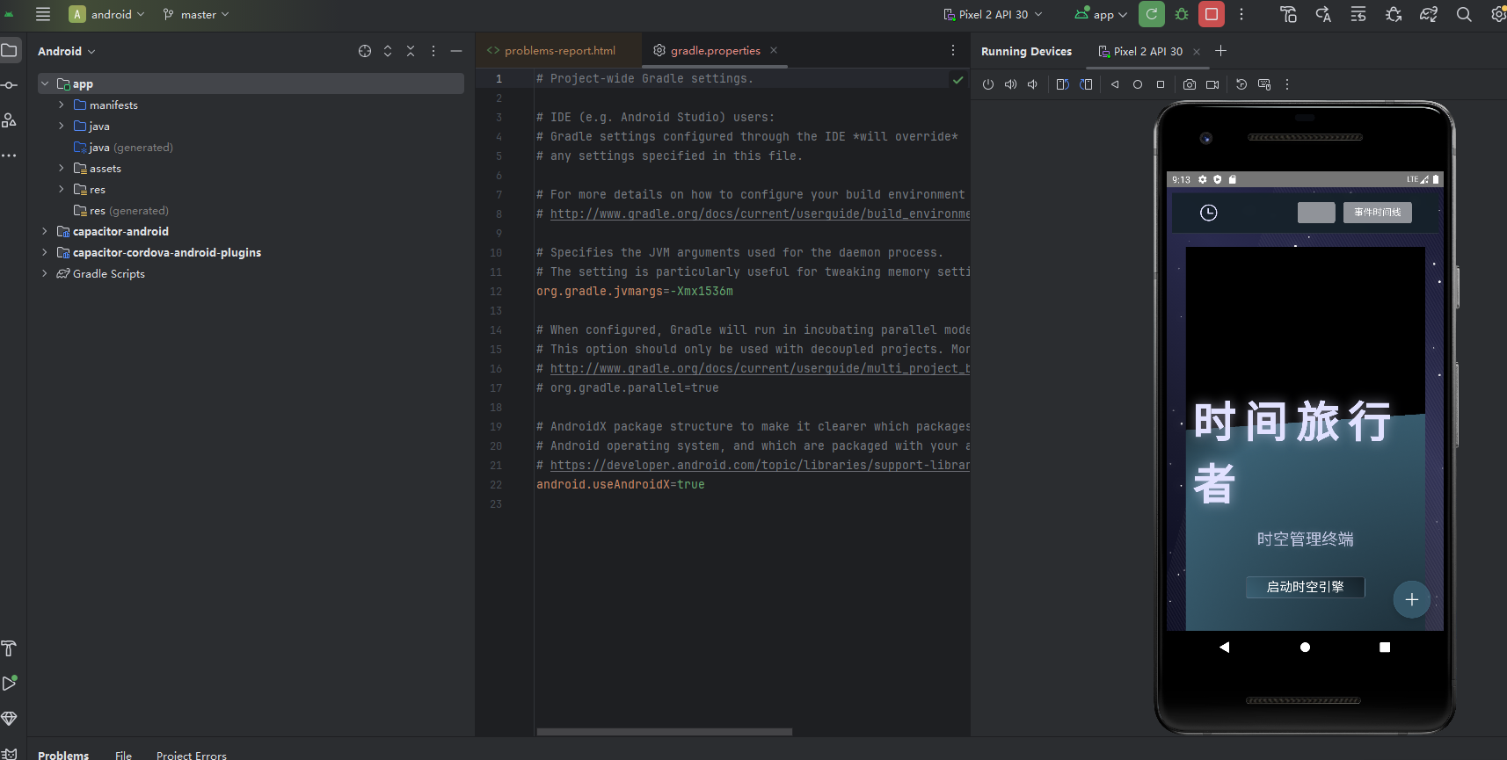
Task: Start emulator screen recording
Action: (1212, 84)
